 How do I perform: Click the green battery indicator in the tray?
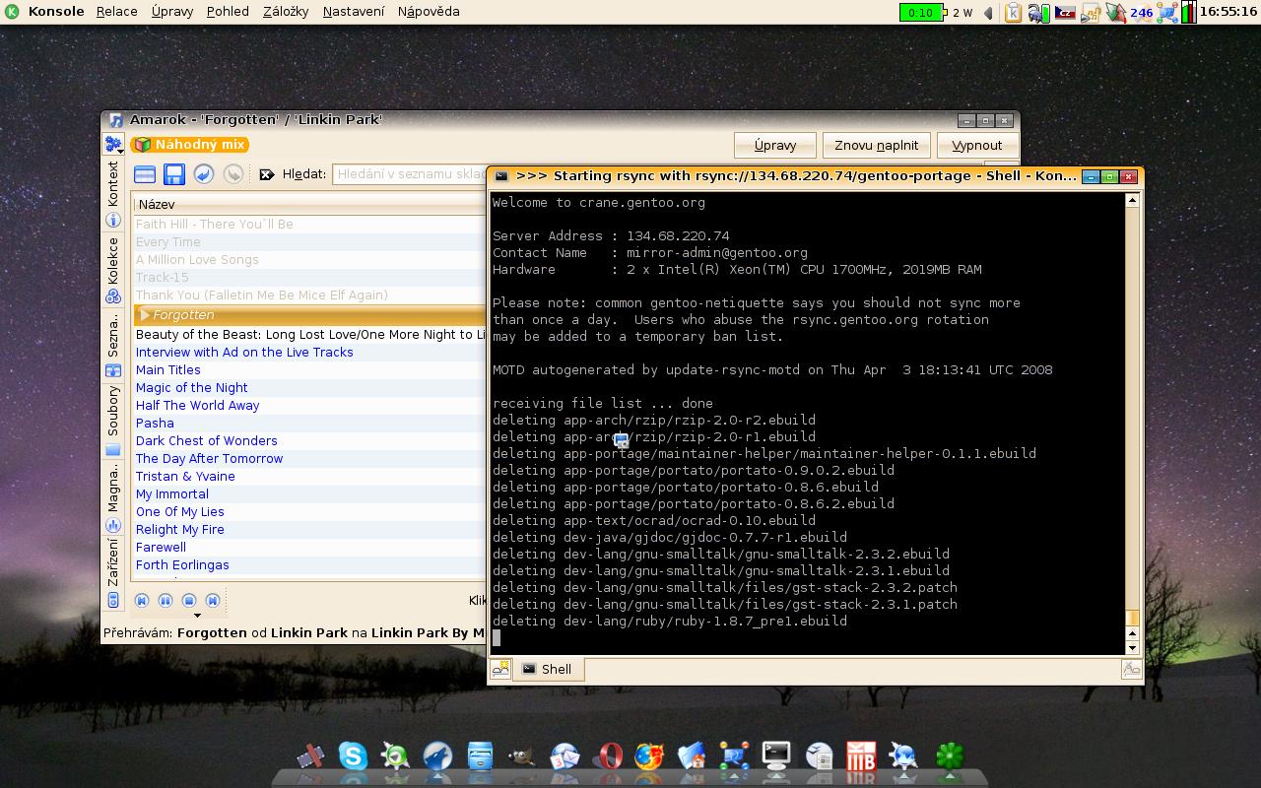point(921,13)
